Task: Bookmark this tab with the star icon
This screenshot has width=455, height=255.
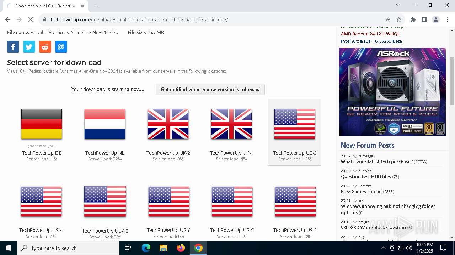Action: 399,19
